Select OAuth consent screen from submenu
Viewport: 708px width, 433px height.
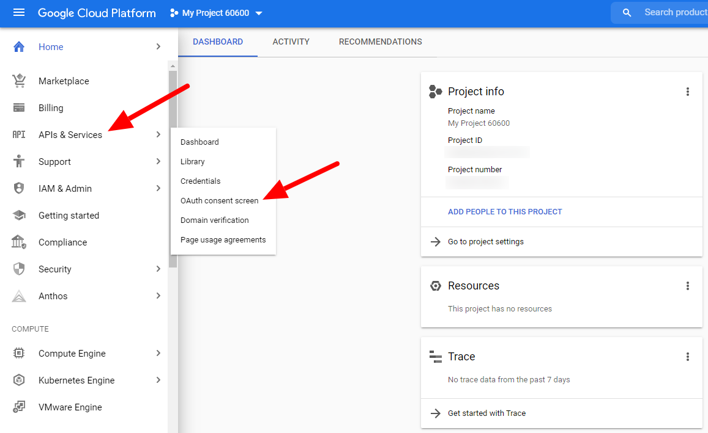(219, 201)
